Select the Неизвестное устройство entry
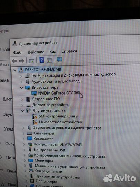140x187 pixels. click(x=60, y=122)
